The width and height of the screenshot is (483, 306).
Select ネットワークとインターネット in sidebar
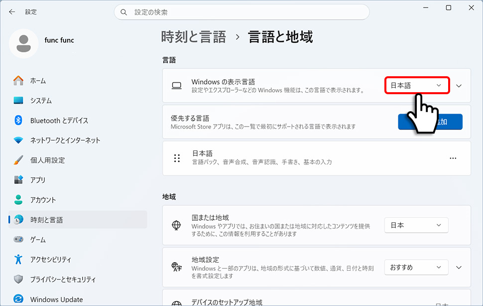tap(78, 140)
